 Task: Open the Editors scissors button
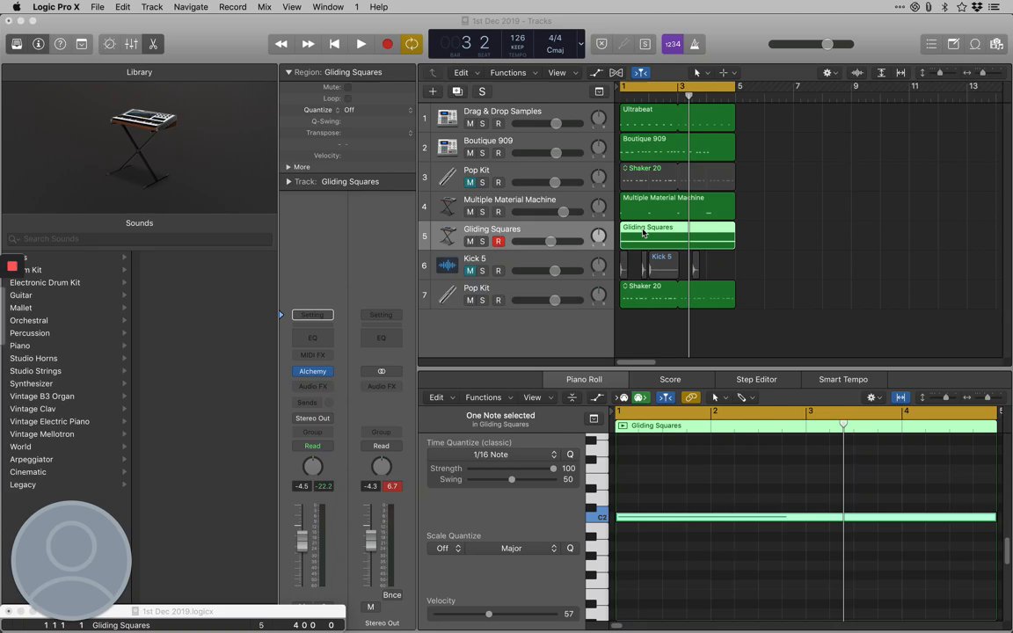[153, 44]
